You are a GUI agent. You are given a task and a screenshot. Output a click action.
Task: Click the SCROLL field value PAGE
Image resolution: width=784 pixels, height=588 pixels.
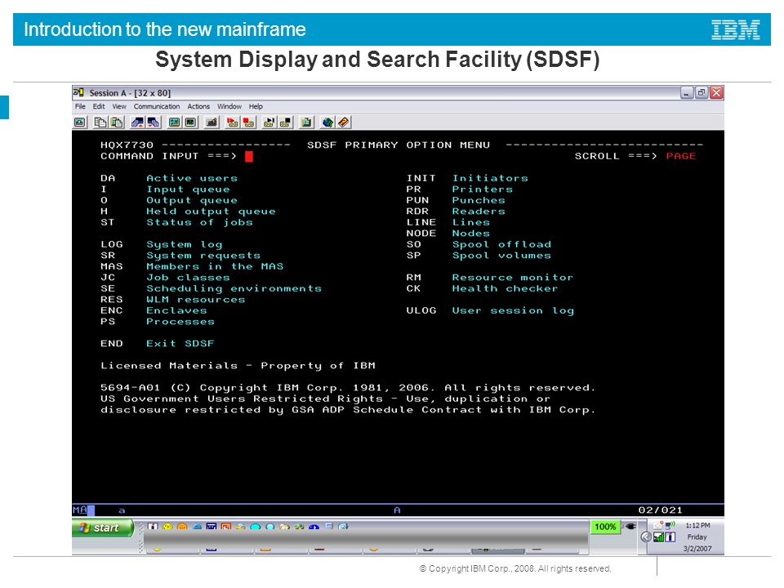tap(680, 156)
